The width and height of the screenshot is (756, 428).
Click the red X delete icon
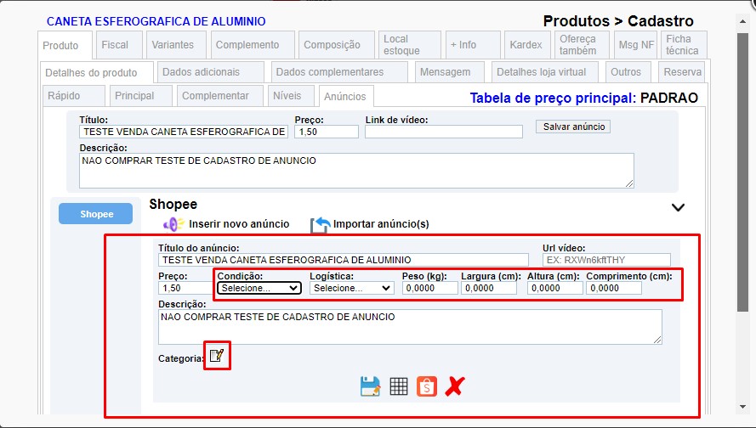(x=455, y=386)
